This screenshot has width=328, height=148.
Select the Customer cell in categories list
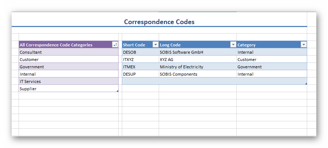pyautogui.click(x=68, y=60)
